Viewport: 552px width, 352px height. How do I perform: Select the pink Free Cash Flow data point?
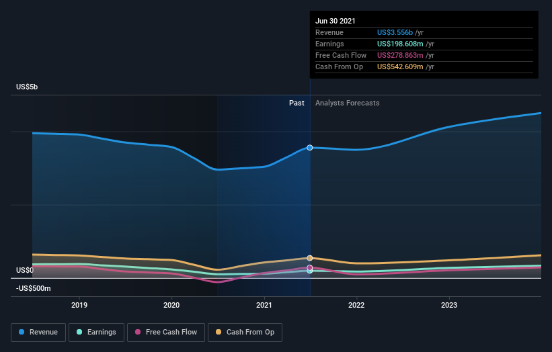310,267
